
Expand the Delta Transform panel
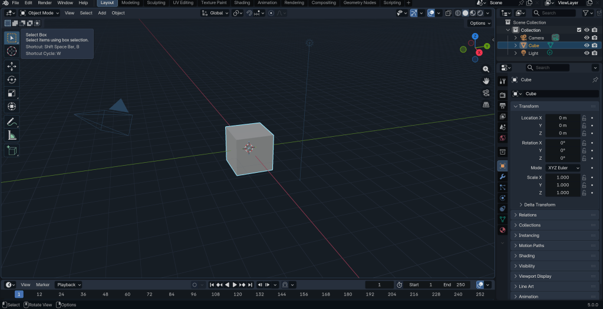tap(539, 205)
